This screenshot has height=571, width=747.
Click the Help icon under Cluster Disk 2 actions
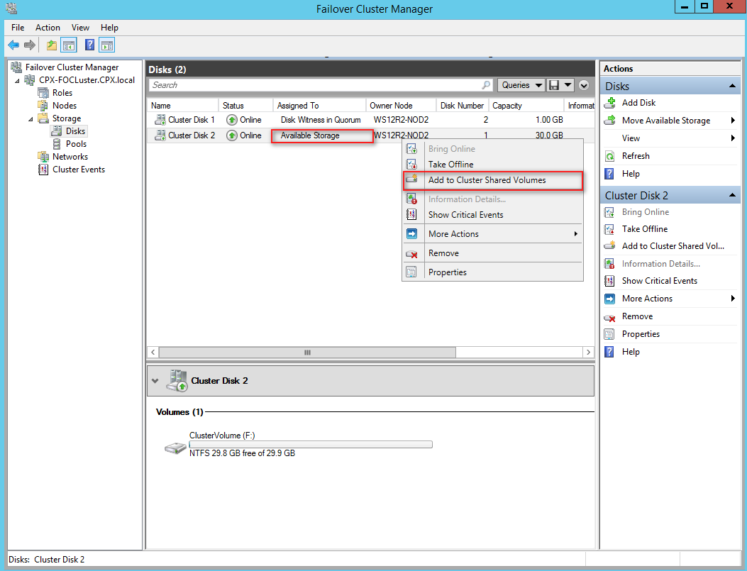click(x=609, y=352)
